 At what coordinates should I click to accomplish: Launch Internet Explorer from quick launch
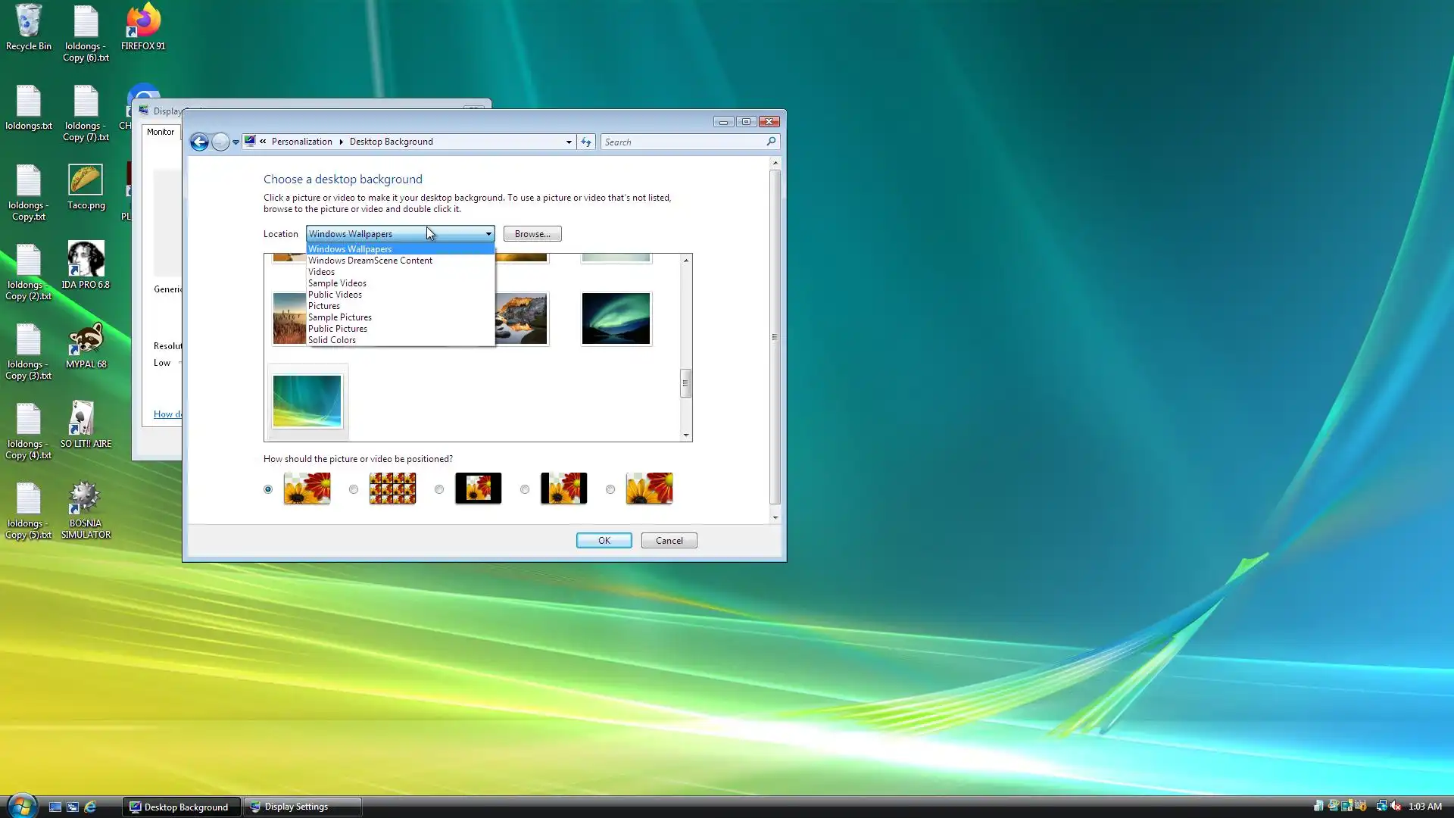point(90,807)
